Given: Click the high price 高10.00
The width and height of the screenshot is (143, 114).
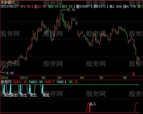Looking at the screenshot, I should [40, 6].
